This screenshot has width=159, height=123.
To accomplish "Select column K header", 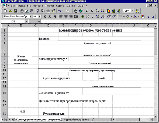I will tap(148, 25).
